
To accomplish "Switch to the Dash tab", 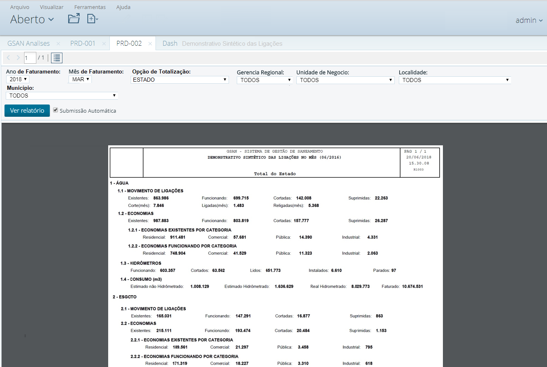I will point(170,43).
